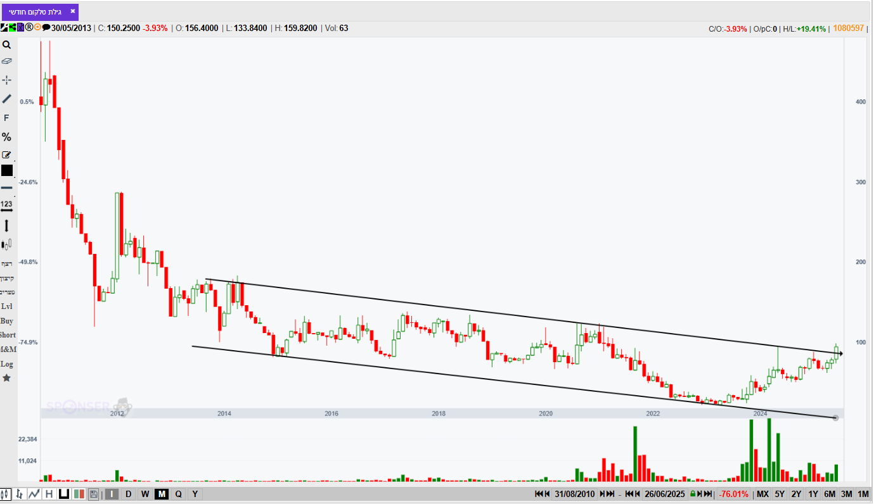Select the Y yearly interval
This screenshot has height=504, width=874.
(x=195, y=494)
